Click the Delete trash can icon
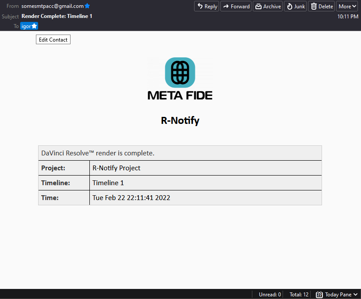361x299 pixels. tap(313, 6)
